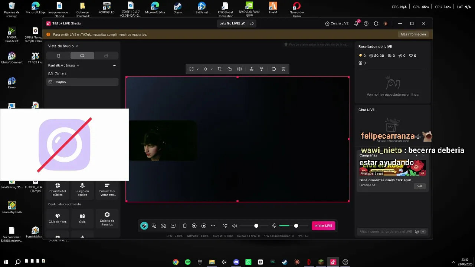Click the rotate source icon

coord(230,69)
